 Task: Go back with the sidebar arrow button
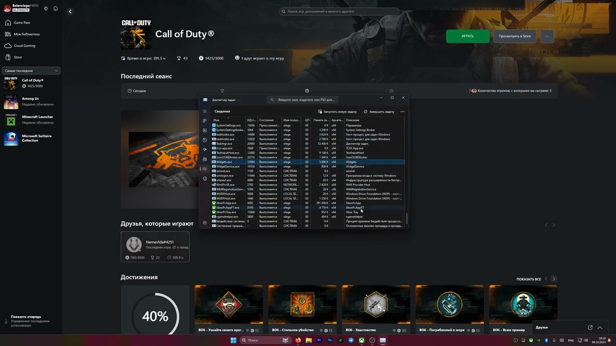click(70, 12)
